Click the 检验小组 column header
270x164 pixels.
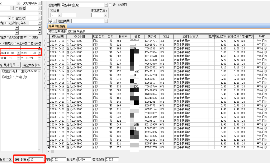tap(79, 36)
